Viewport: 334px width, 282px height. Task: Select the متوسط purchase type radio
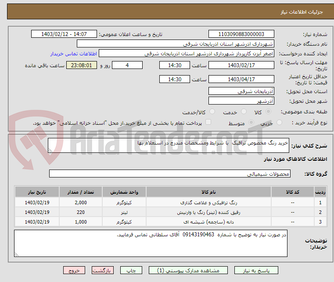pyautogui.click(x=251, y=123)
